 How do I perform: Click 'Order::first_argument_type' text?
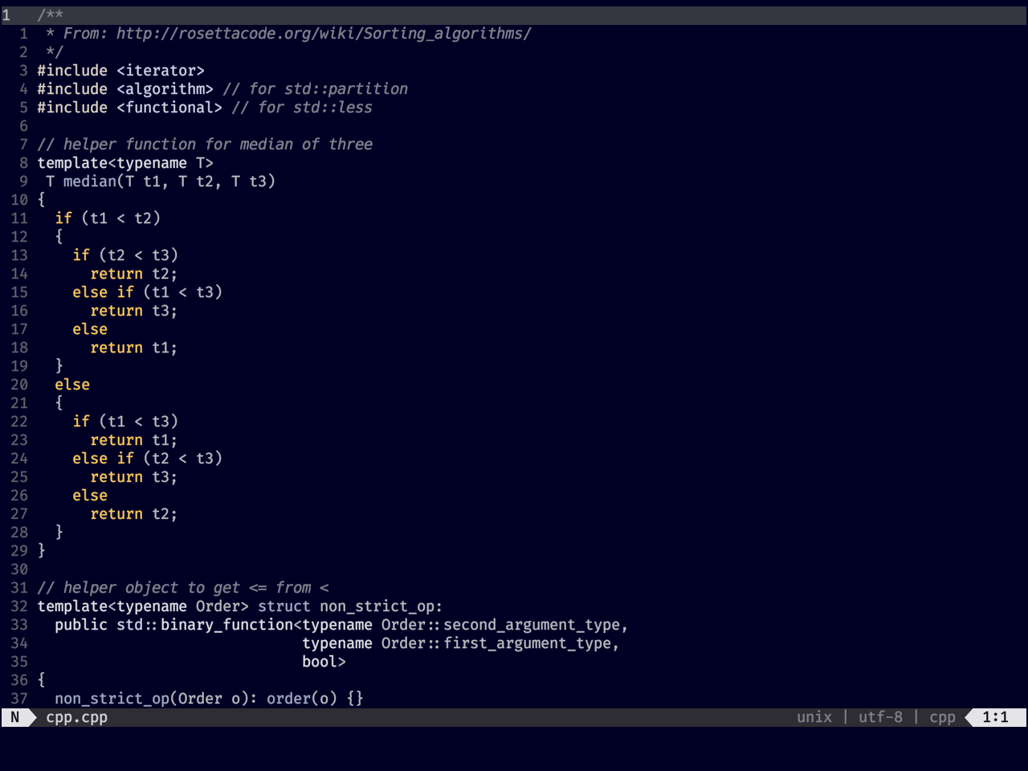click(496, 643)
